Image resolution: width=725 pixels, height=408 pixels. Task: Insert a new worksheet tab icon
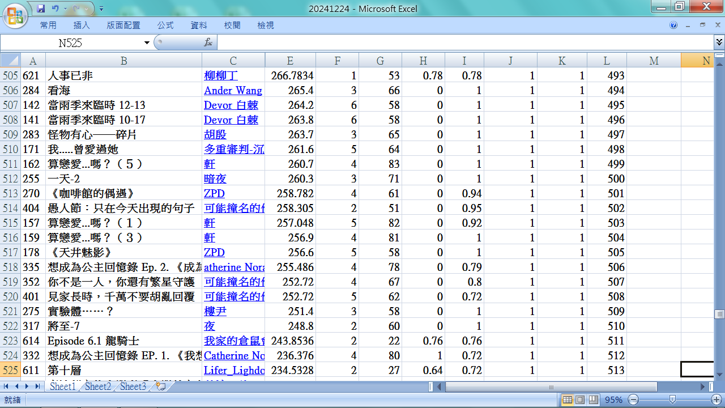click(160, 386)
